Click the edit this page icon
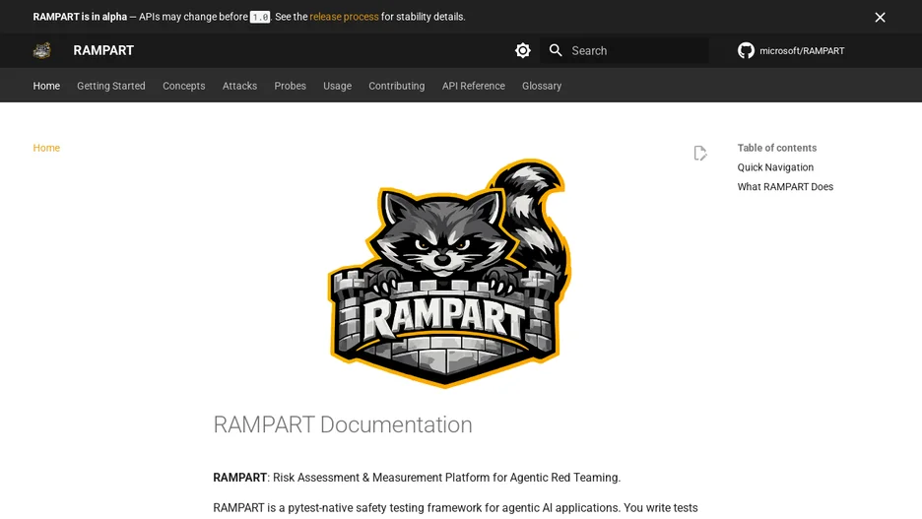The image size is (922, 519). tap(699, 154)
